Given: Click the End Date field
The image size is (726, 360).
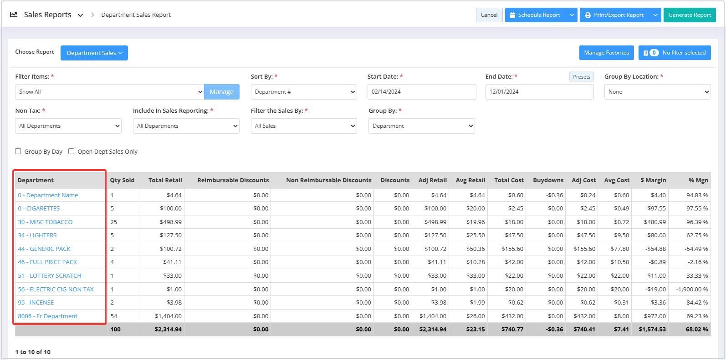Looking at the screenshot, I should (540, 92).
